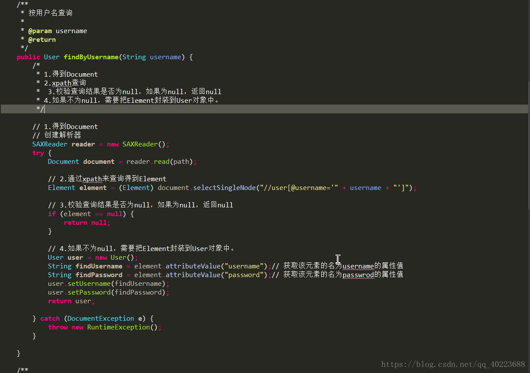Click the comment mentioning misspelled 'passwrod'

(x=337, y=275)
